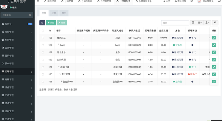The image size is (222, 121).
Task: Open the fullscreen toggle icon in header
Action: pyautogui.click(x=191, y=1)
